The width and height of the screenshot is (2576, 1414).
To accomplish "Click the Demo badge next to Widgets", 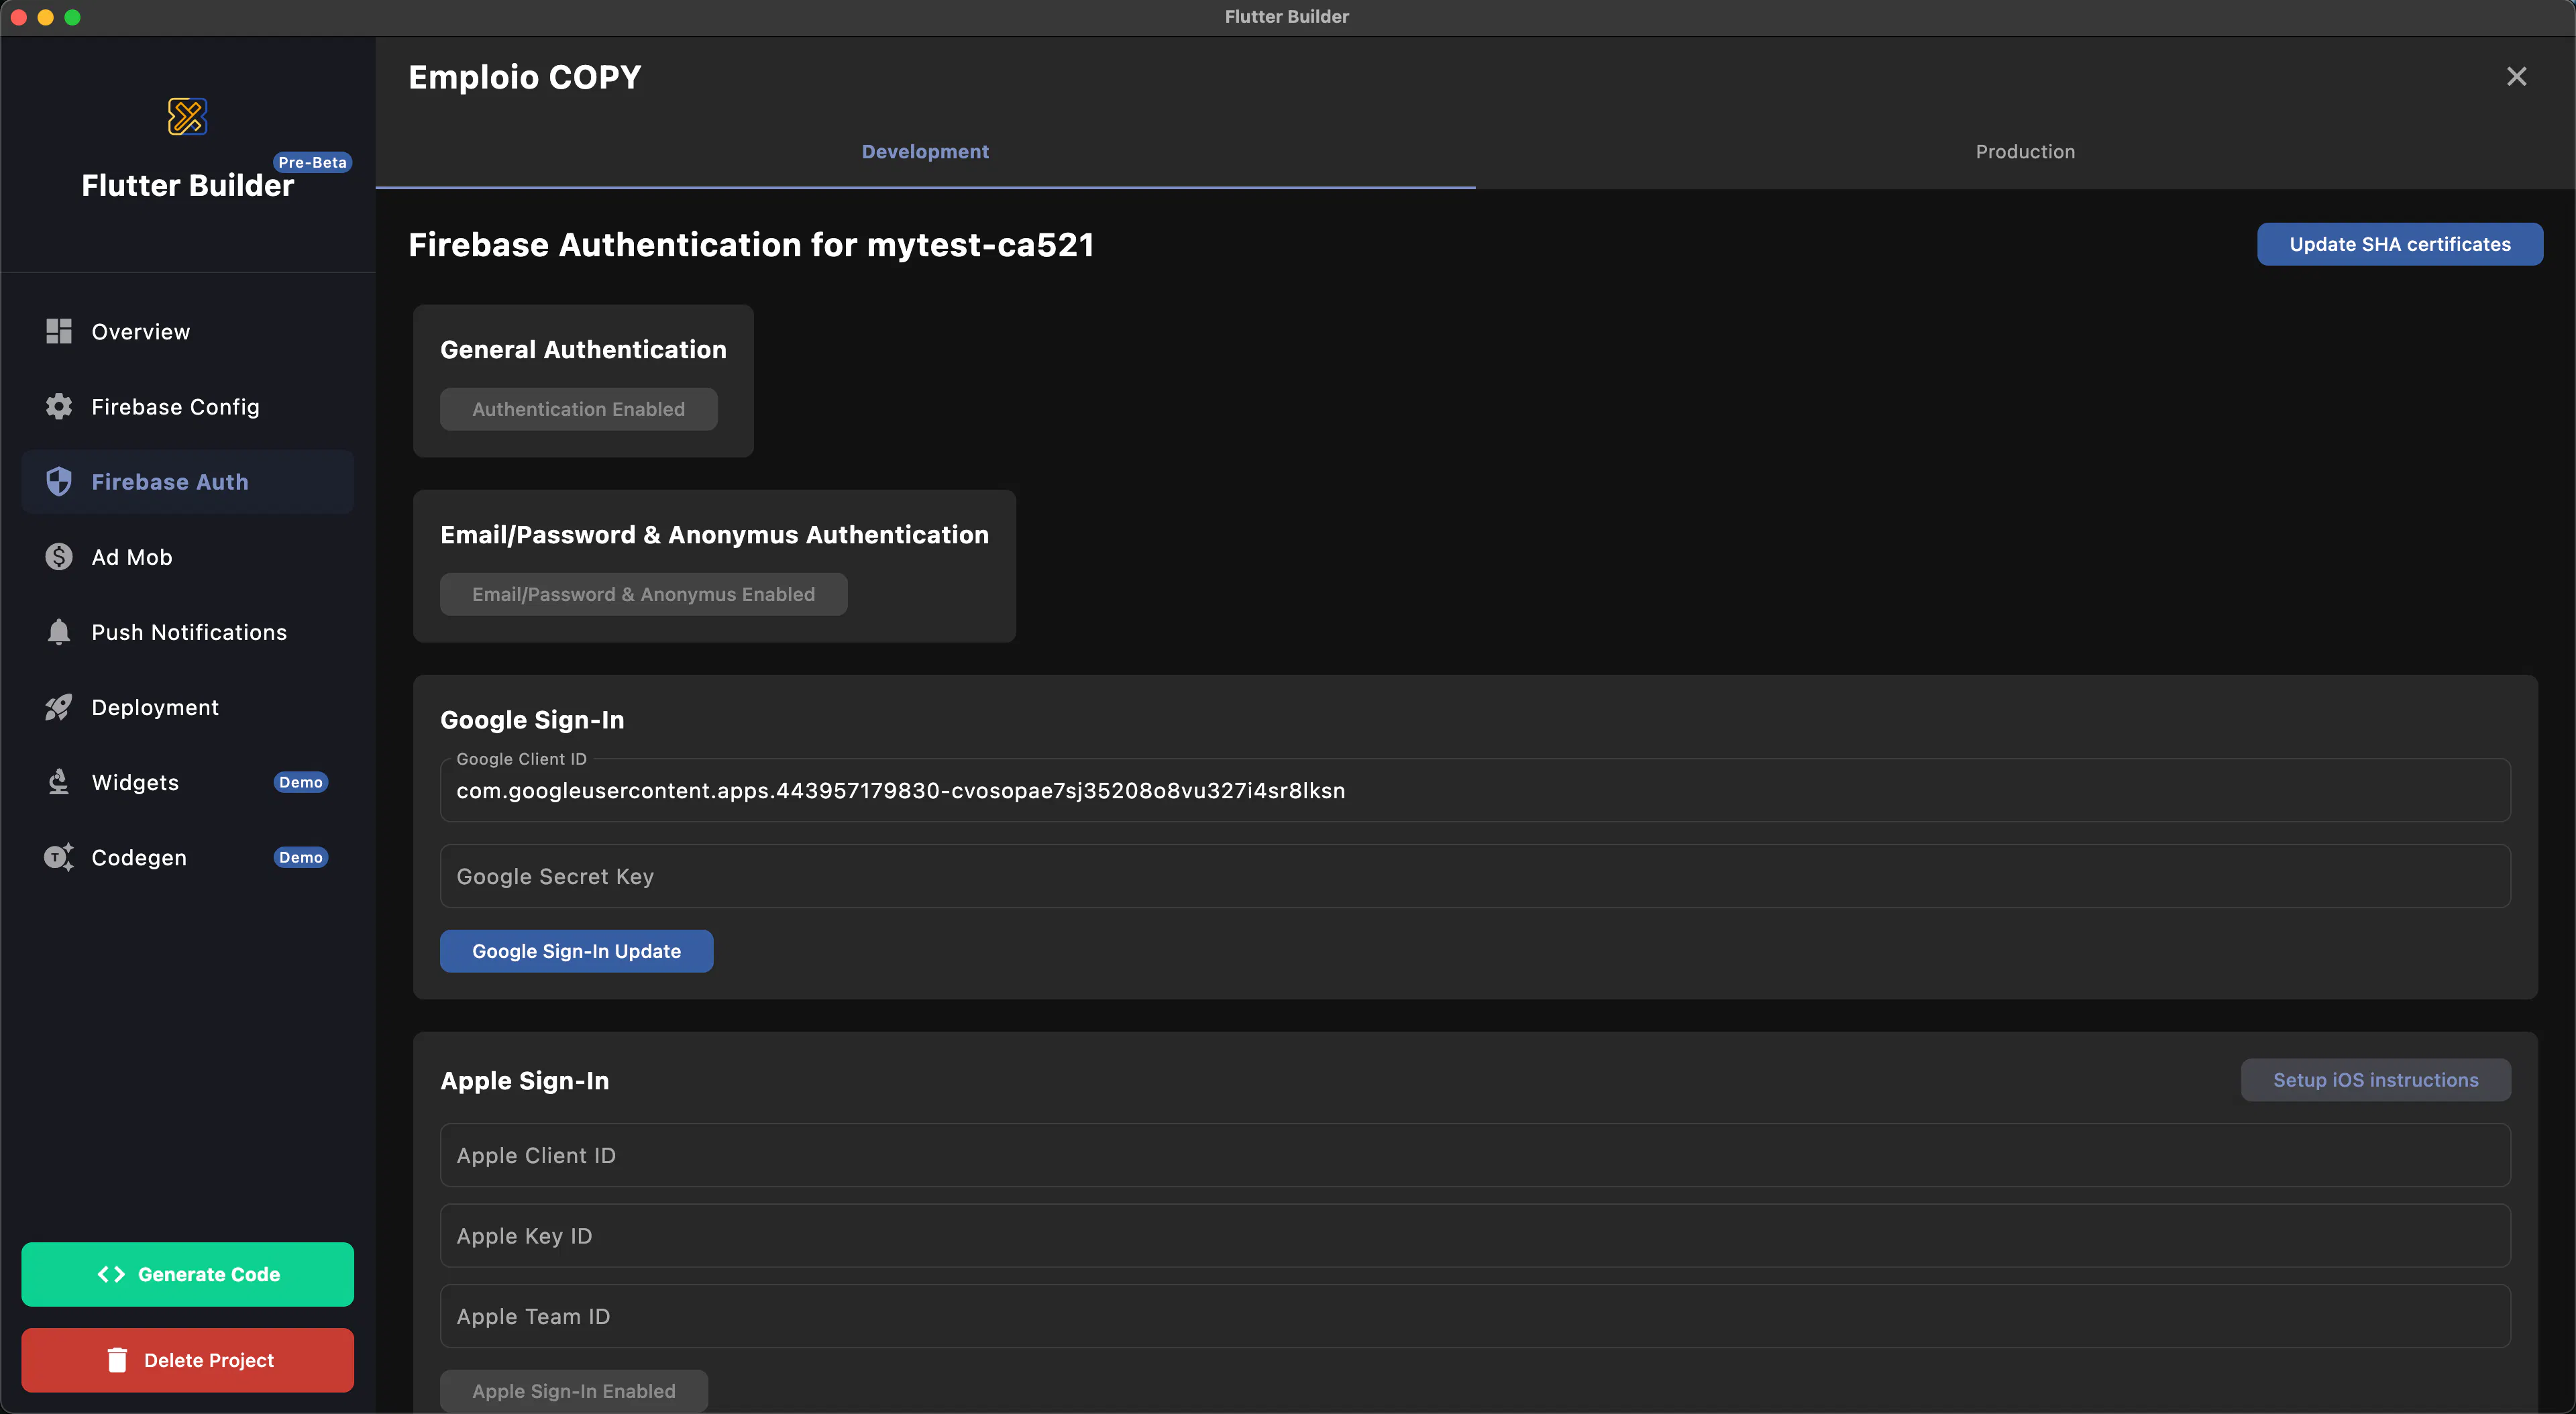I will click(301, 782).
